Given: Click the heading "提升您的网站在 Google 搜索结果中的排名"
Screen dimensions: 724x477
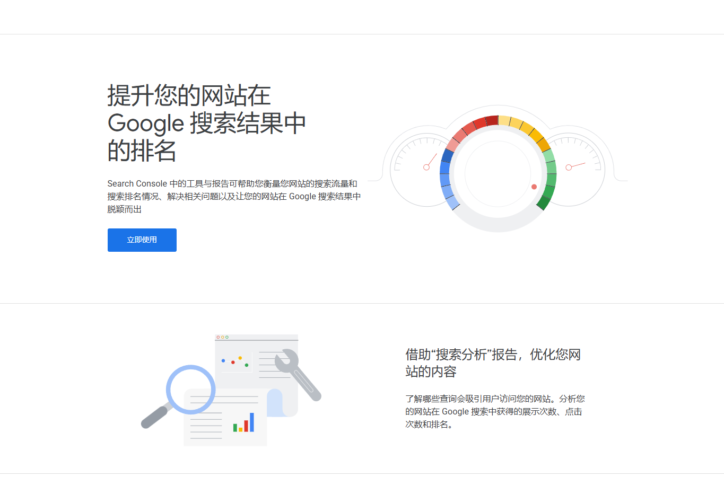Looking at the screenshot, I should point(207,123).
